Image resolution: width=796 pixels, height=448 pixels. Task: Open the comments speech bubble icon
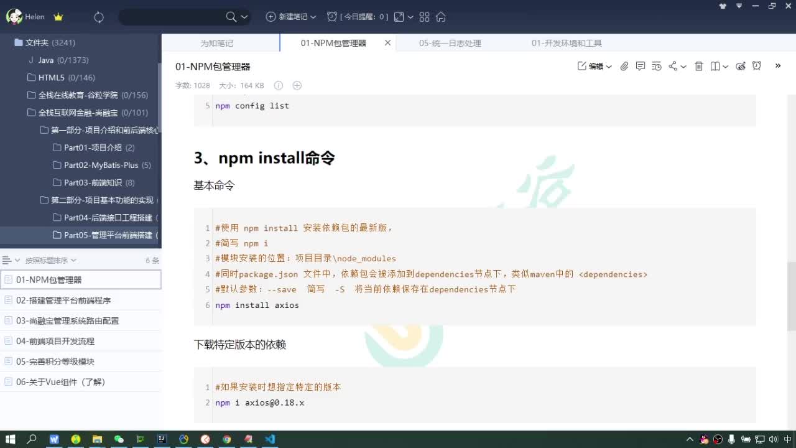pos(641,66)
